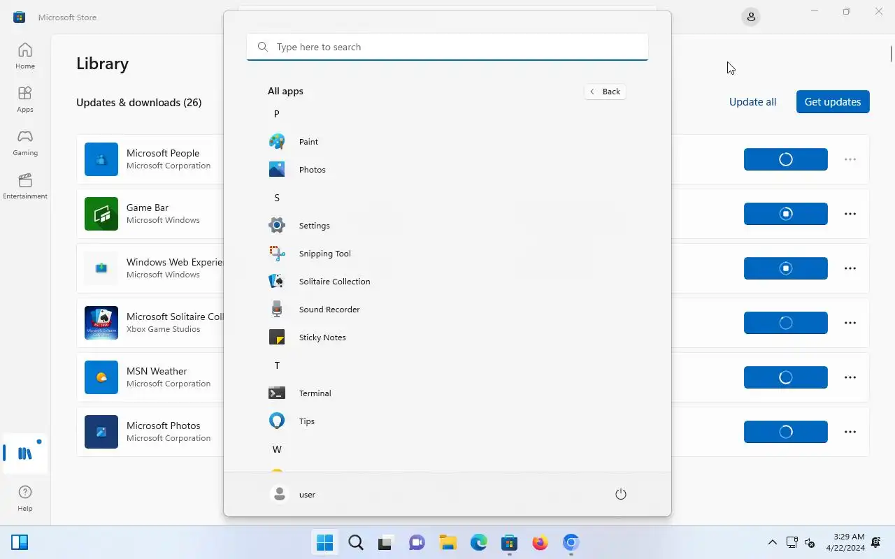Select Library in the Store sidebar
895x559 pixels.
pos(25,453)
